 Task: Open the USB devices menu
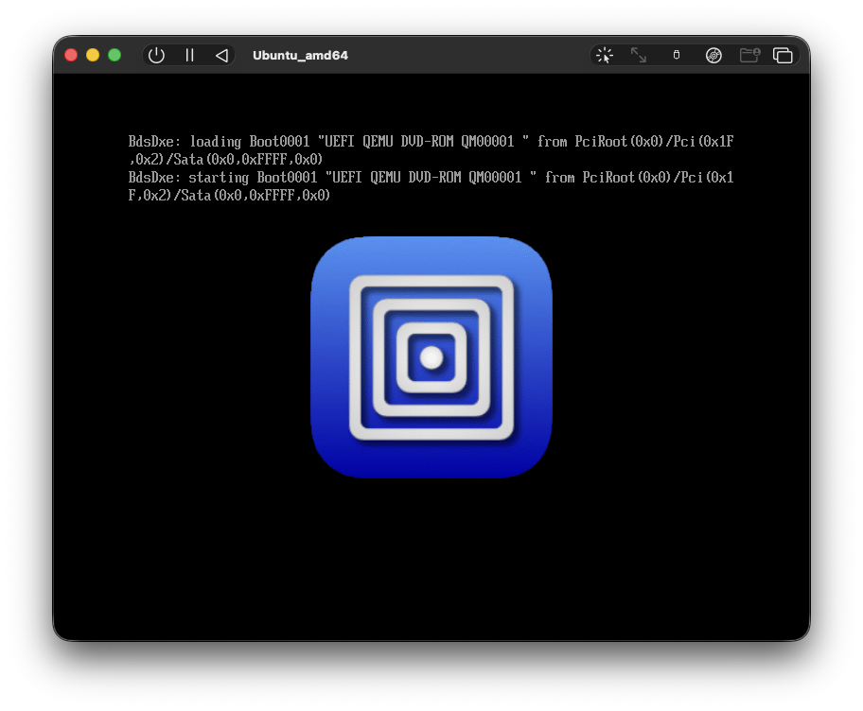[676, 55]
